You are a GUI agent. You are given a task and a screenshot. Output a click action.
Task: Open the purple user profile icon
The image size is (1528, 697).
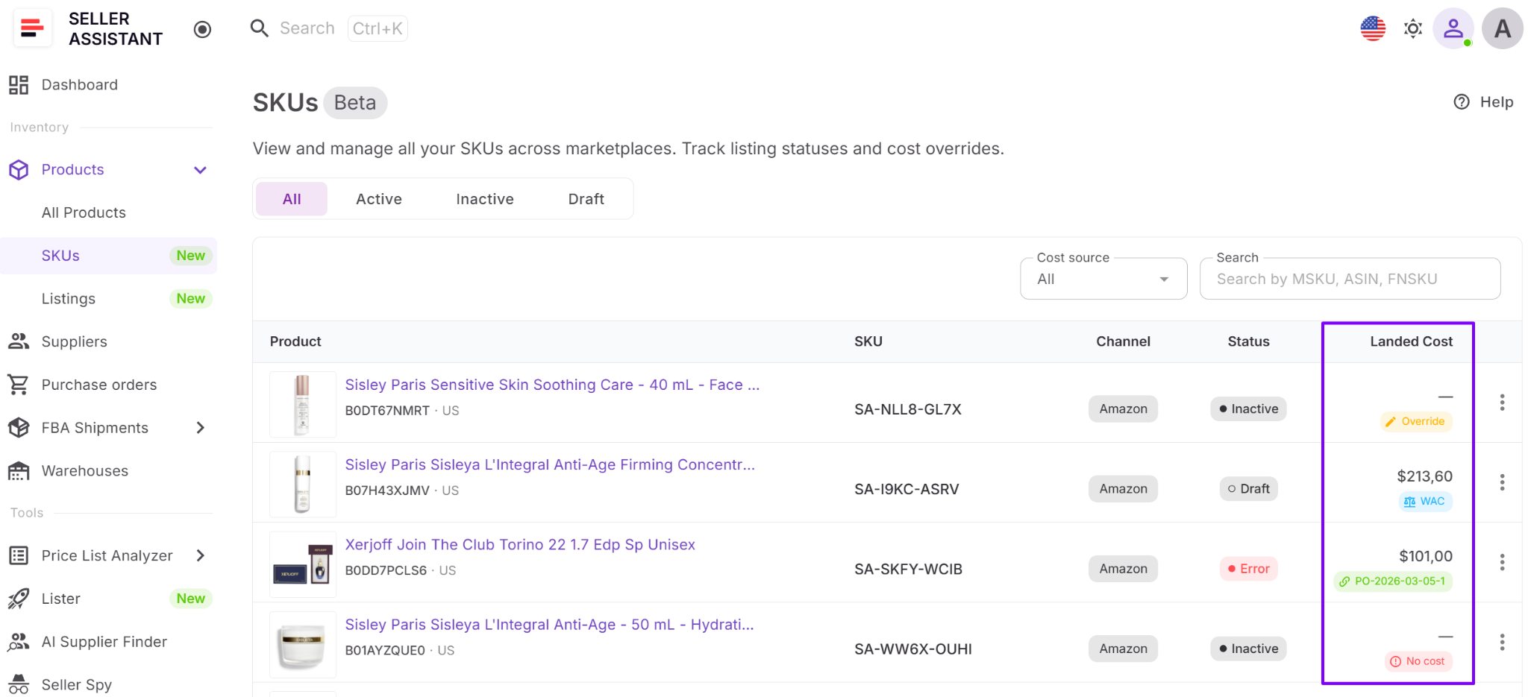click(x=1453, y=29)
